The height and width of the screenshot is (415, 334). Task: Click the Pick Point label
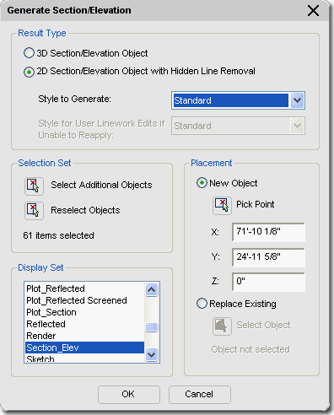tap(256, 204)
